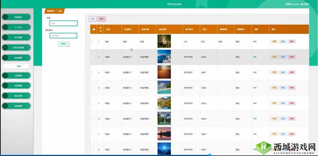Check the checkbox for row 1 测试
Viewport: 318px width, 156px height.
point(92,41)
